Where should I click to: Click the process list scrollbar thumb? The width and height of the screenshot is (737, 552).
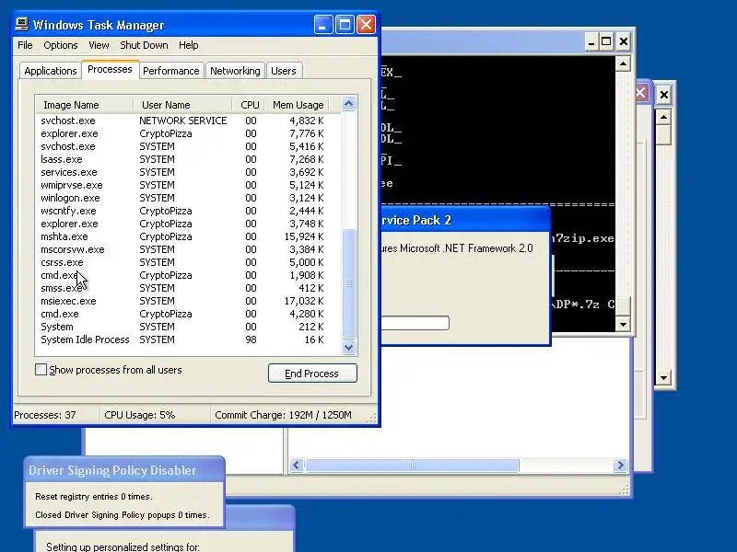tap(349, 283)
